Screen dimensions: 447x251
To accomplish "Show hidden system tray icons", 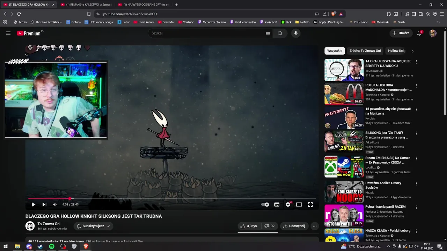I will pos(388,246).
